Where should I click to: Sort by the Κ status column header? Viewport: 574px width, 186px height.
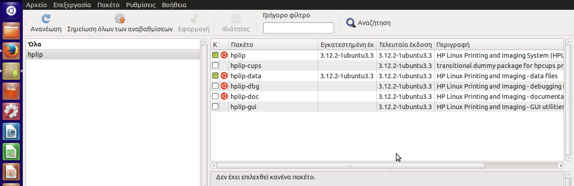[215, 45]
